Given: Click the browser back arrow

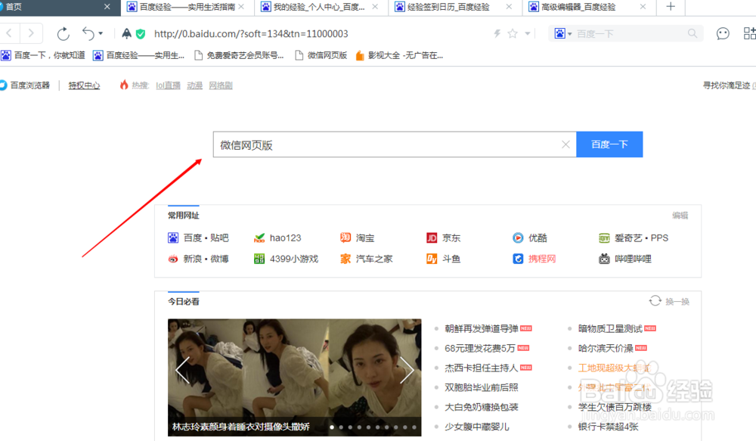Looking at the screenshot, I should [8, 33].
